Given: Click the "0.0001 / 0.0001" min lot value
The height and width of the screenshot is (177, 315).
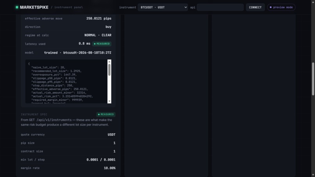Looking at the screenshot, I should coord(101,160).
